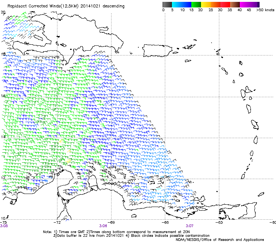This screenshot has height=242, width=276.
Task: Click the yellow 20-25 knots legend segment
Action: pyautogui.click(x=206, y=4)
